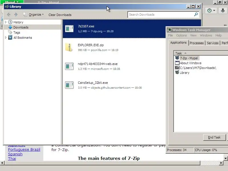Viewport: 228px width, 171px height.
Task: Open the View menu in Task Manager
Action: (x=193, y=35)
